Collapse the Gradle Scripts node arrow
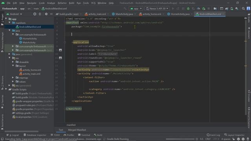The image size is (251, 141). pos(6,89)
